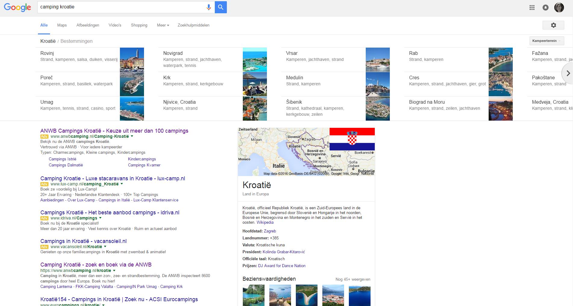Click the Google logo
573x306 pixels.
tap(17, 7)
